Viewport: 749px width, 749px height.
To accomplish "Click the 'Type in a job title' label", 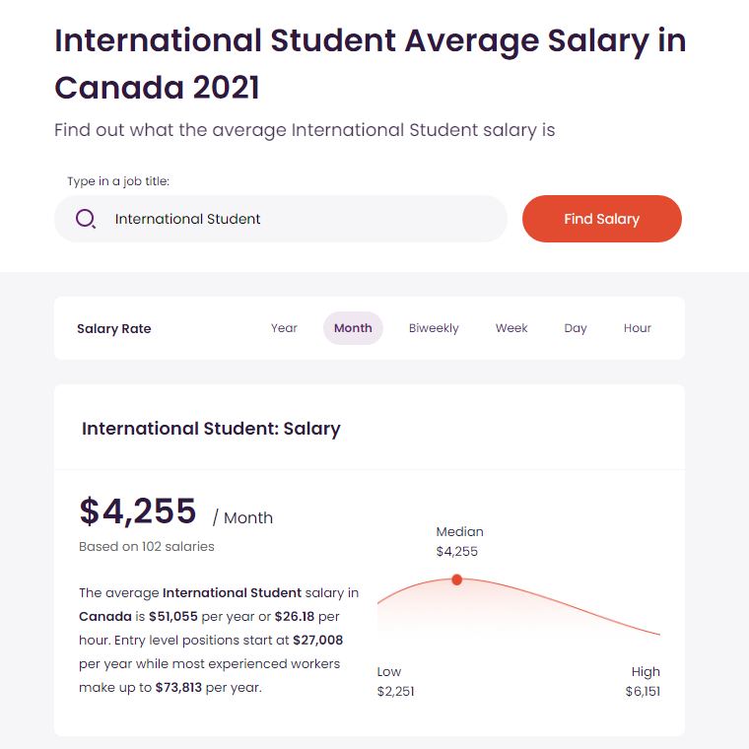I will (118, 181).
